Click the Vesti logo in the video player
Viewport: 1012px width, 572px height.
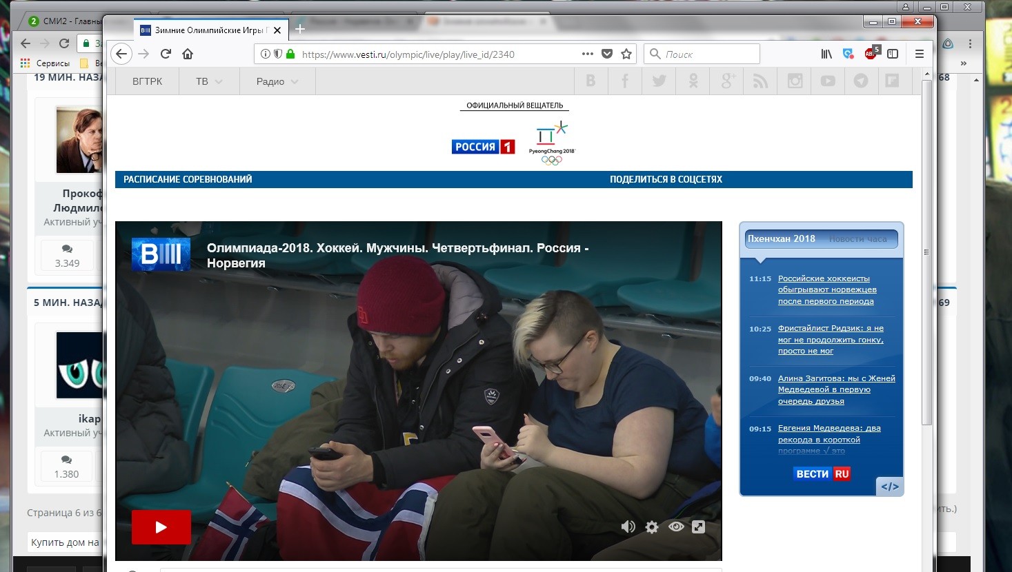pos(161,254)
